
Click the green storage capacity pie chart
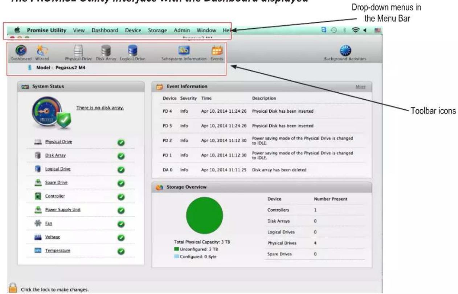[x=204, y=216]
